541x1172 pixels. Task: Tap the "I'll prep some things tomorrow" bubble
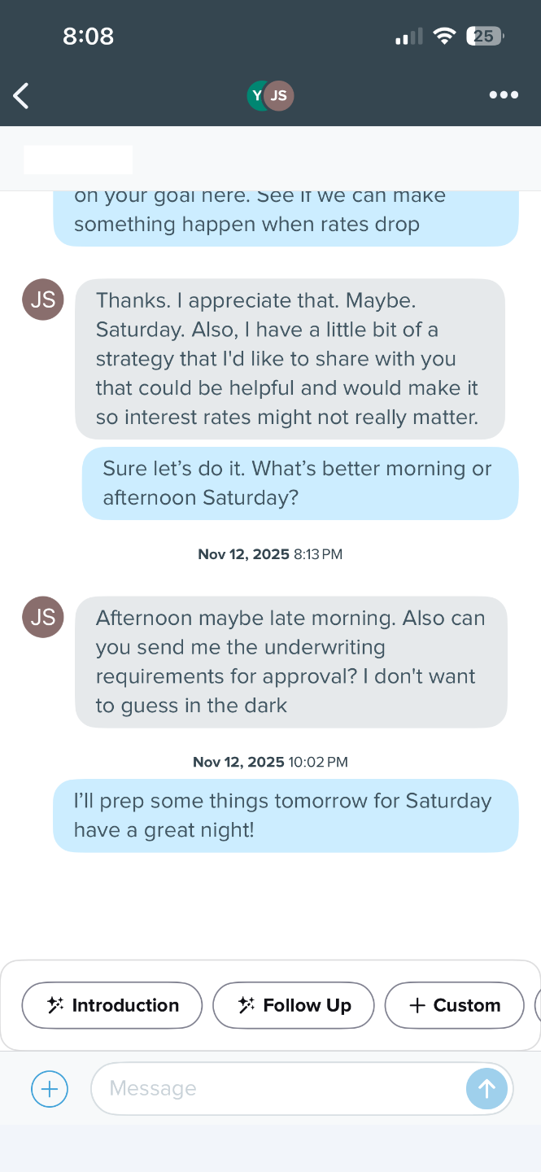point(286,816)
